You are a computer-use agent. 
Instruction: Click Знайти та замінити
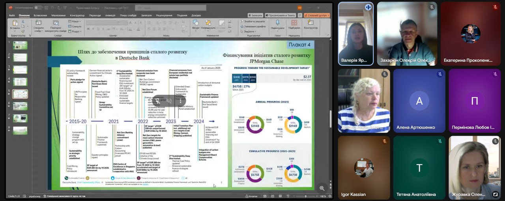pos(252,21)
